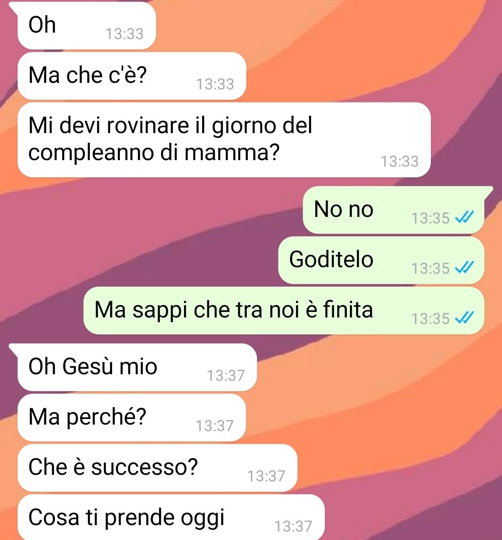Select the 'Cosa ti prende oggi' message
This screenshot has width=502, height=540.
pos(171,518)
